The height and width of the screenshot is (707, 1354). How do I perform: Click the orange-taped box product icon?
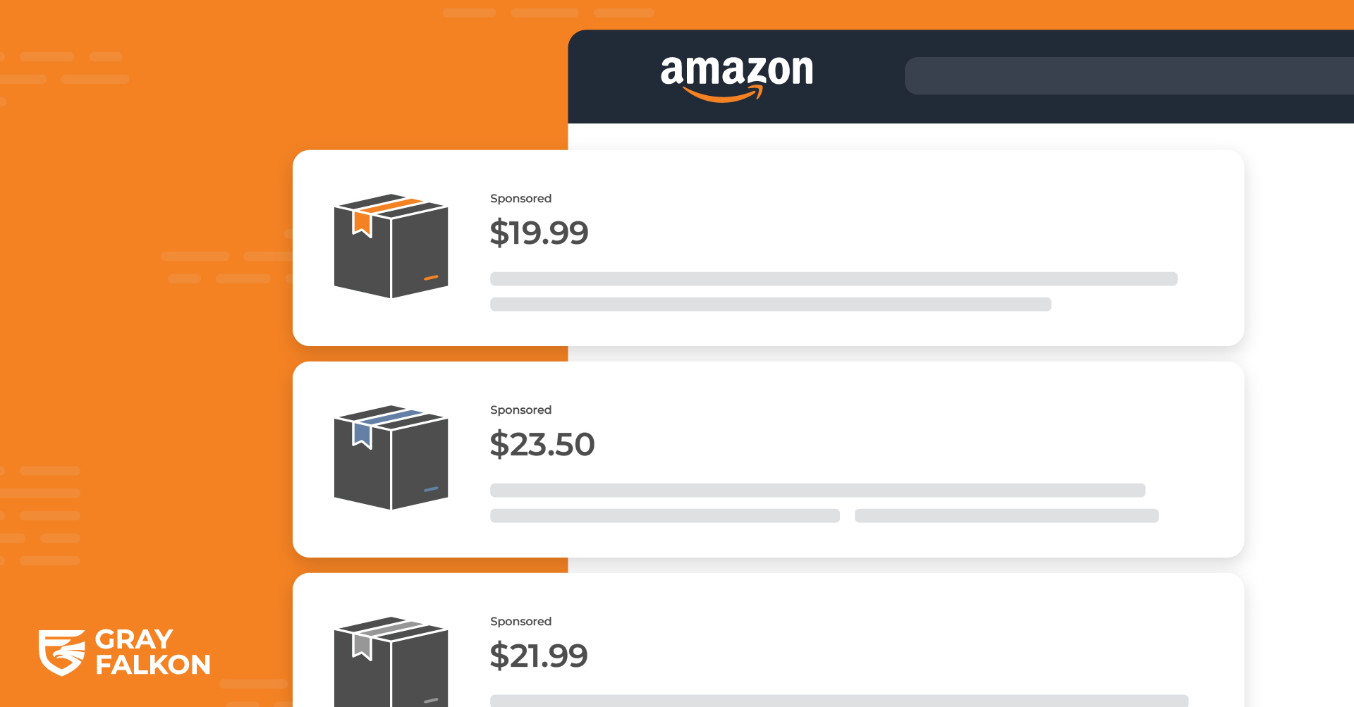pos(391,245)
